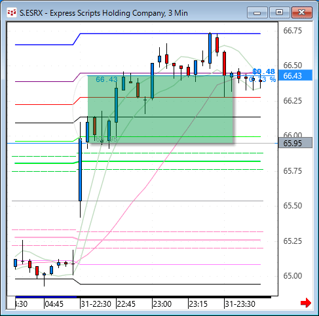This screenshot has height=316, width=319.
Task: Click the 66.75 price axis label
Action: (x=292, y=31)
